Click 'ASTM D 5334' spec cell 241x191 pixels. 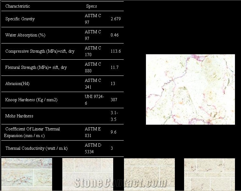tap(93, 148)
